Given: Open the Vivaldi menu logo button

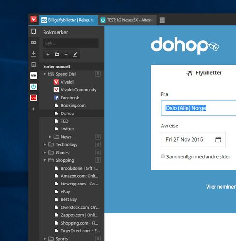Looking at the screenshot, I should 34,19.
